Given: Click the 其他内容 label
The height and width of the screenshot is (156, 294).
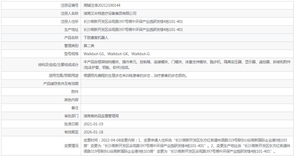Looking at the screenshot, I should click(71, 100).
